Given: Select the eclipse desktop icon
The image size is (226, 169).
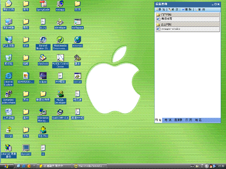Looking at the screenshot, I should (x=43, y=78).
